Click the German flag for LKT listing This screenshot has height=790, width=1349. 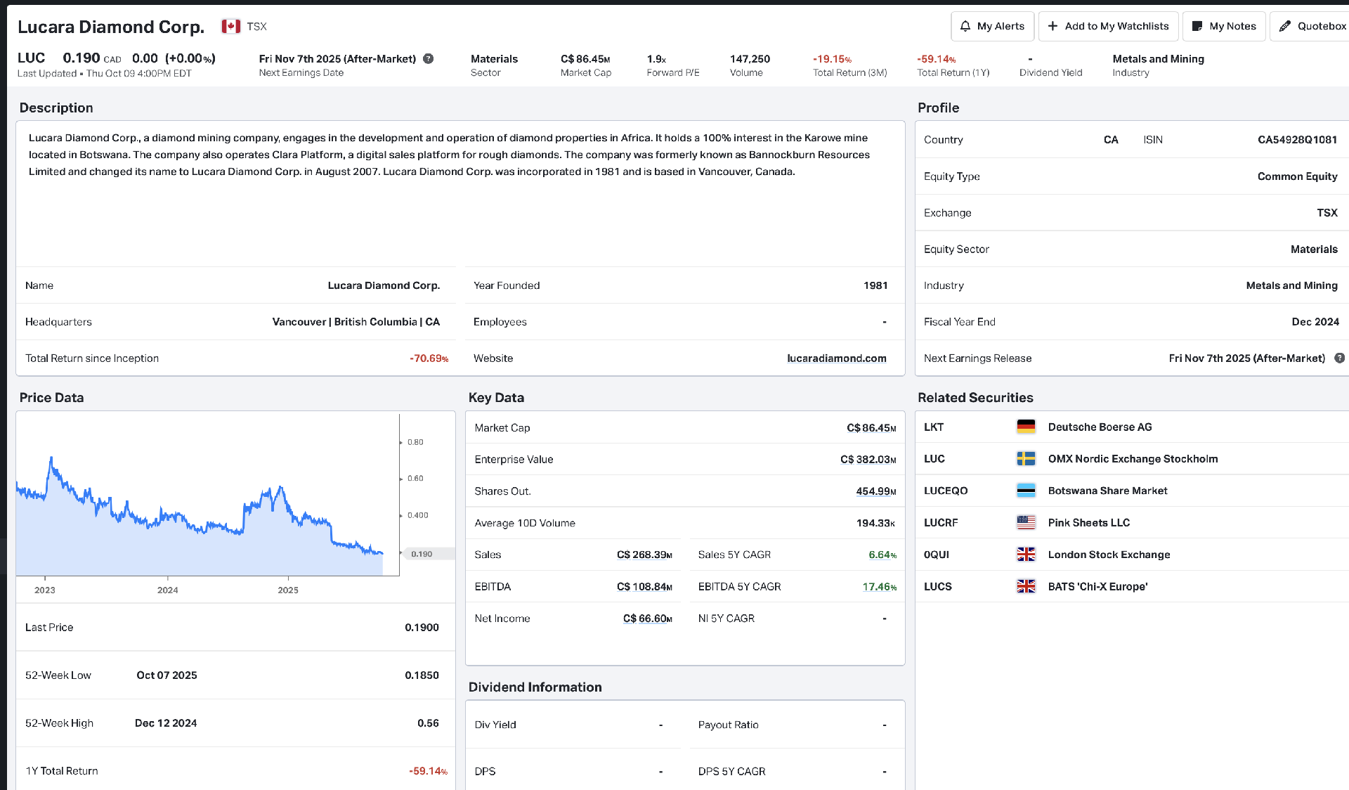(x=1026, y=427)
